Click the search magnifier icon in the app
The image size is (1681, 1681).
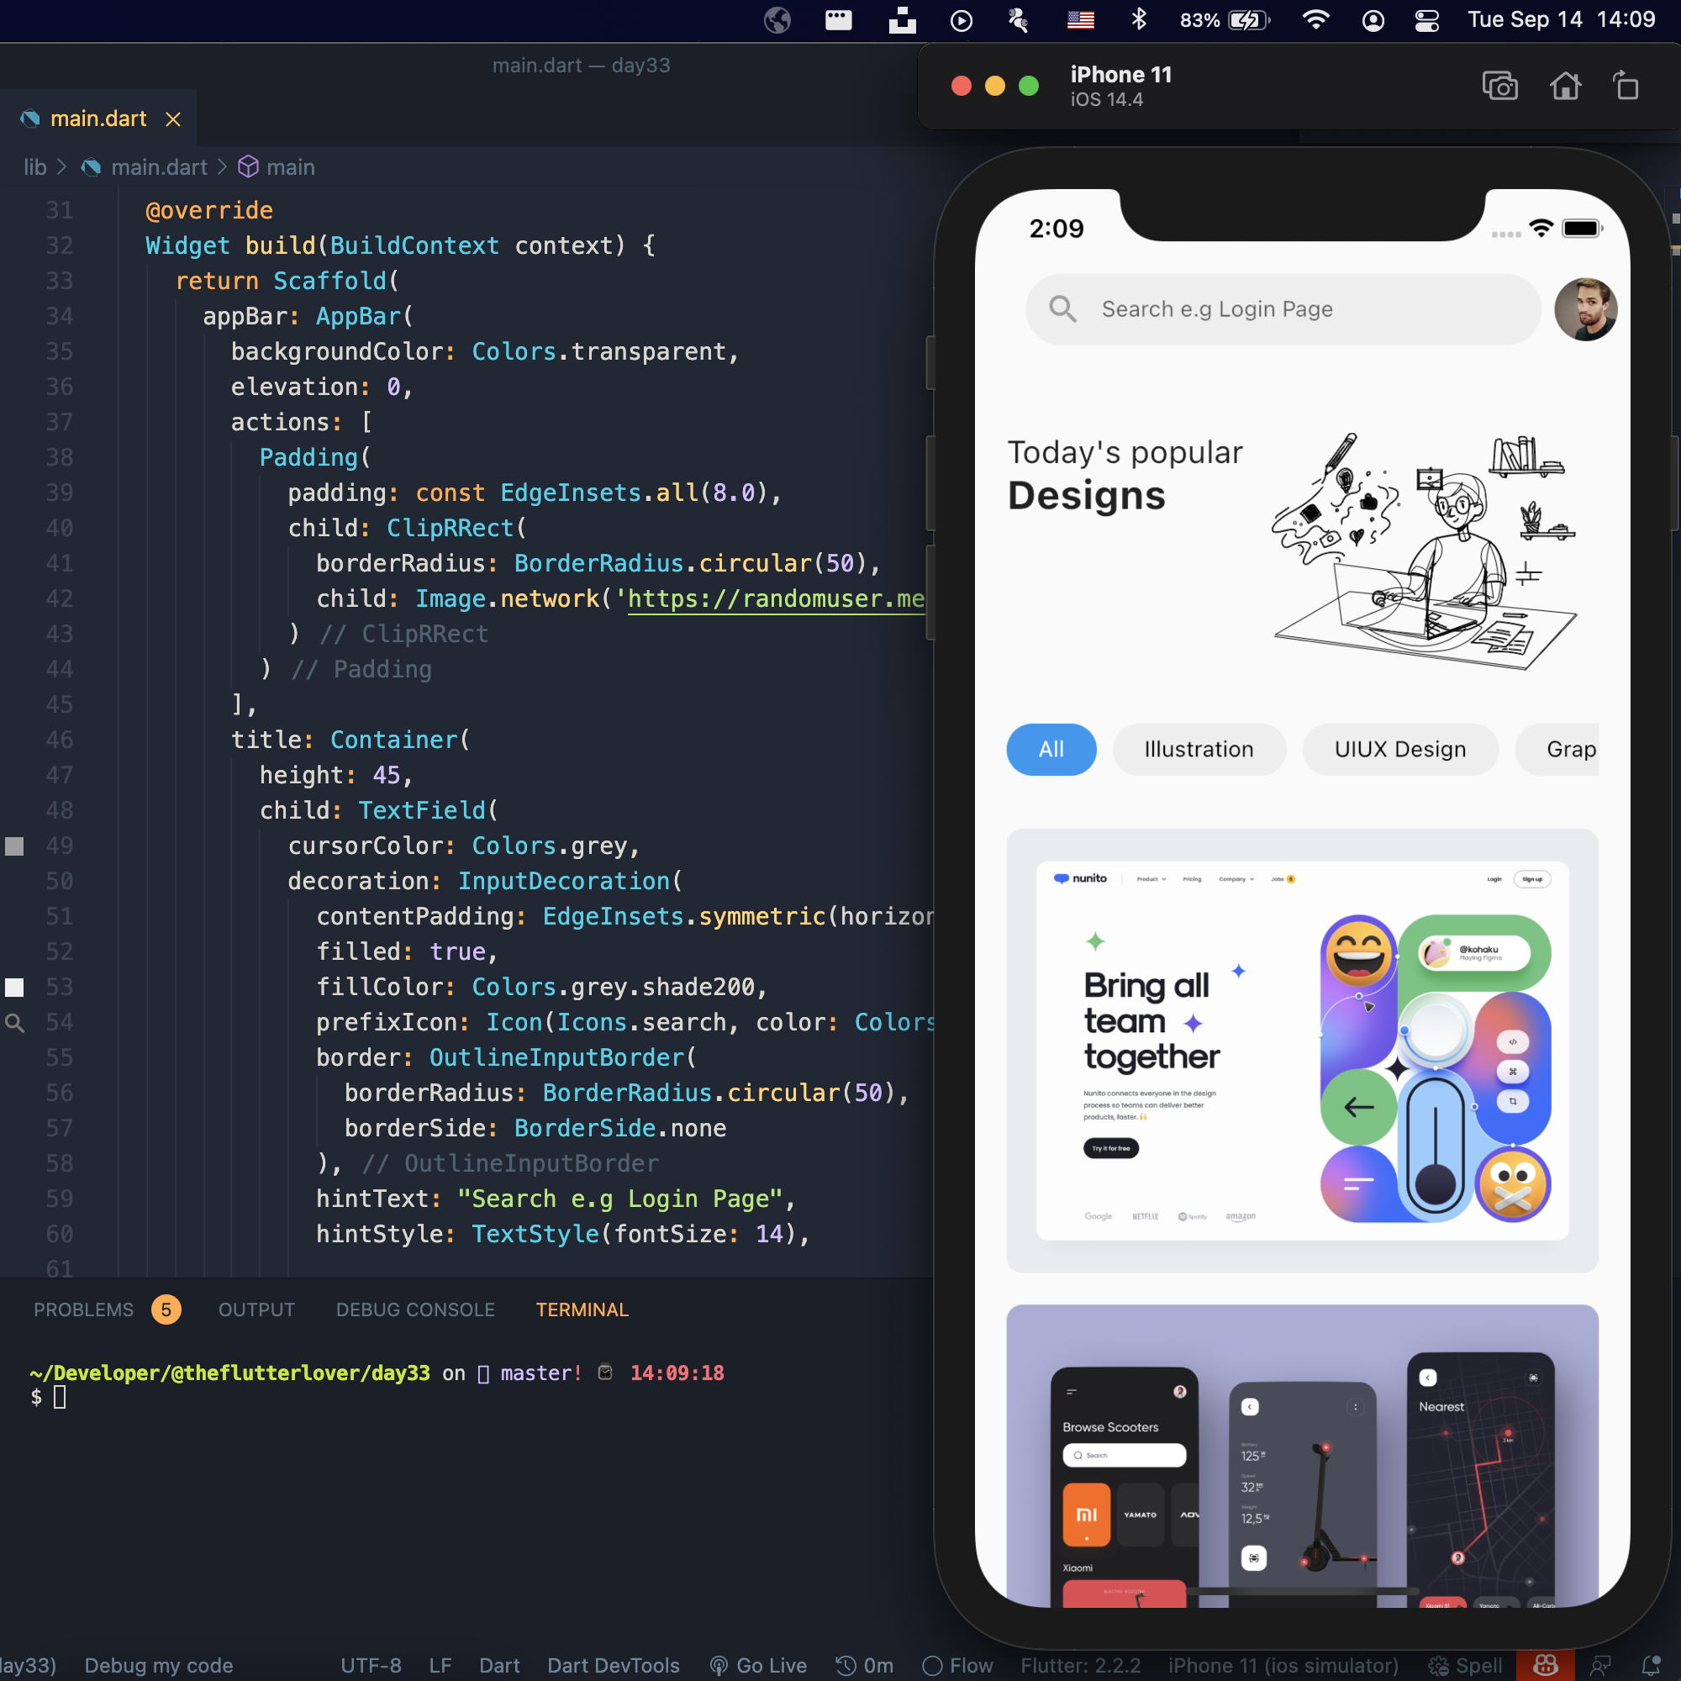(1062, 308)
